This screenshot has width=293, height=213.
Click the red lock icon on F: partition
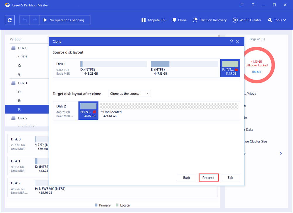(x=236, y=69)
